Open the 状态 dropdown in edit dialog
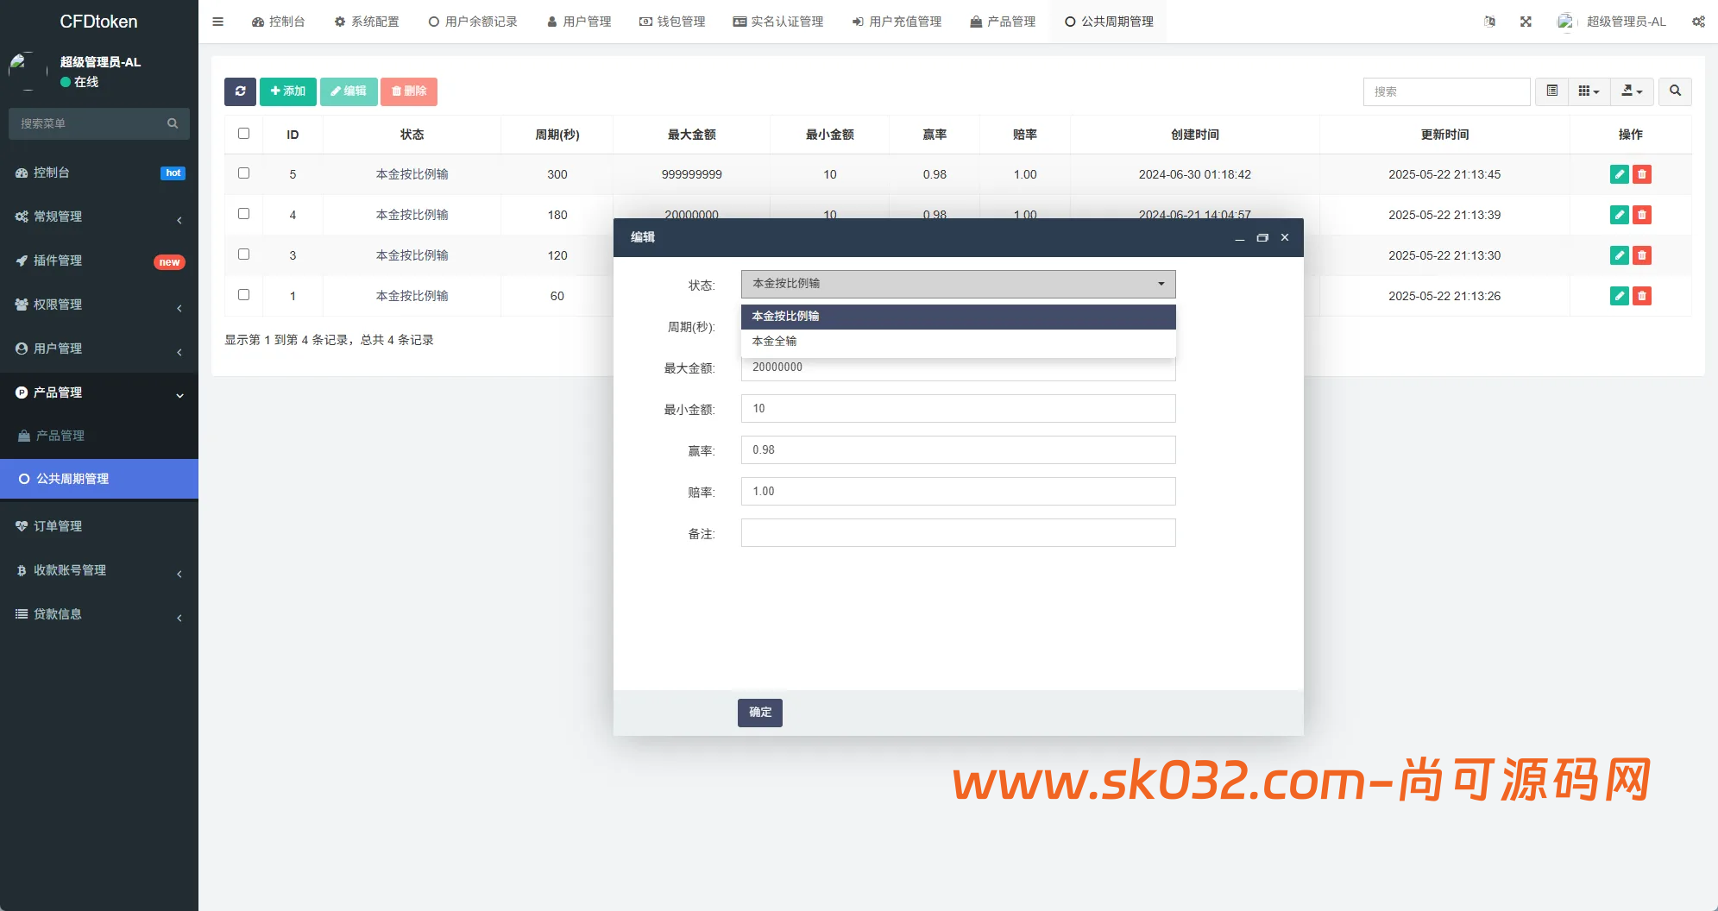The image size is (1718, 911). [x=958, y=284]
